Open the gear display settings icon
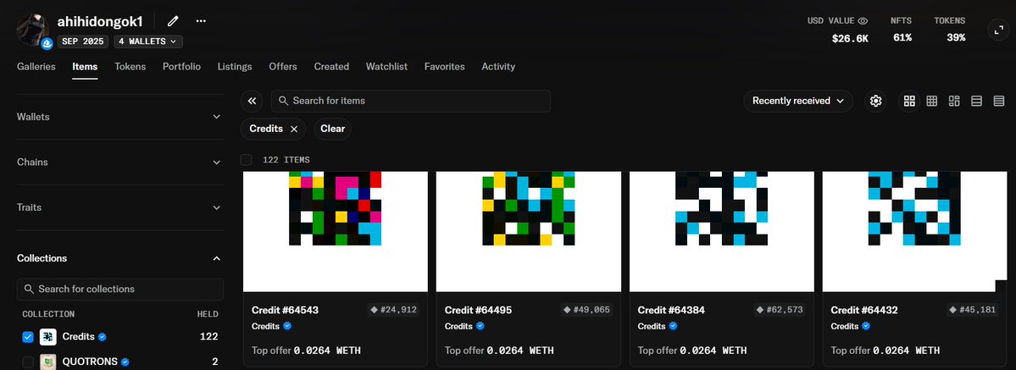This screenshot has height=370, width=1016. [876, 101]
